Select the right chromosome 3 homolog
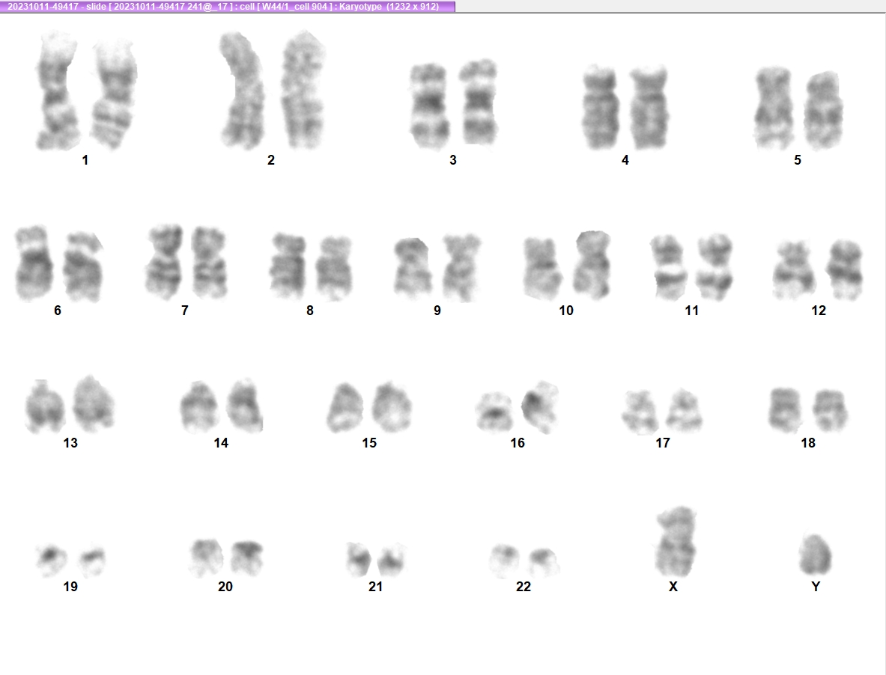This screenshot has width=886, height=675. pyautogui.click(x=479, y=103)
